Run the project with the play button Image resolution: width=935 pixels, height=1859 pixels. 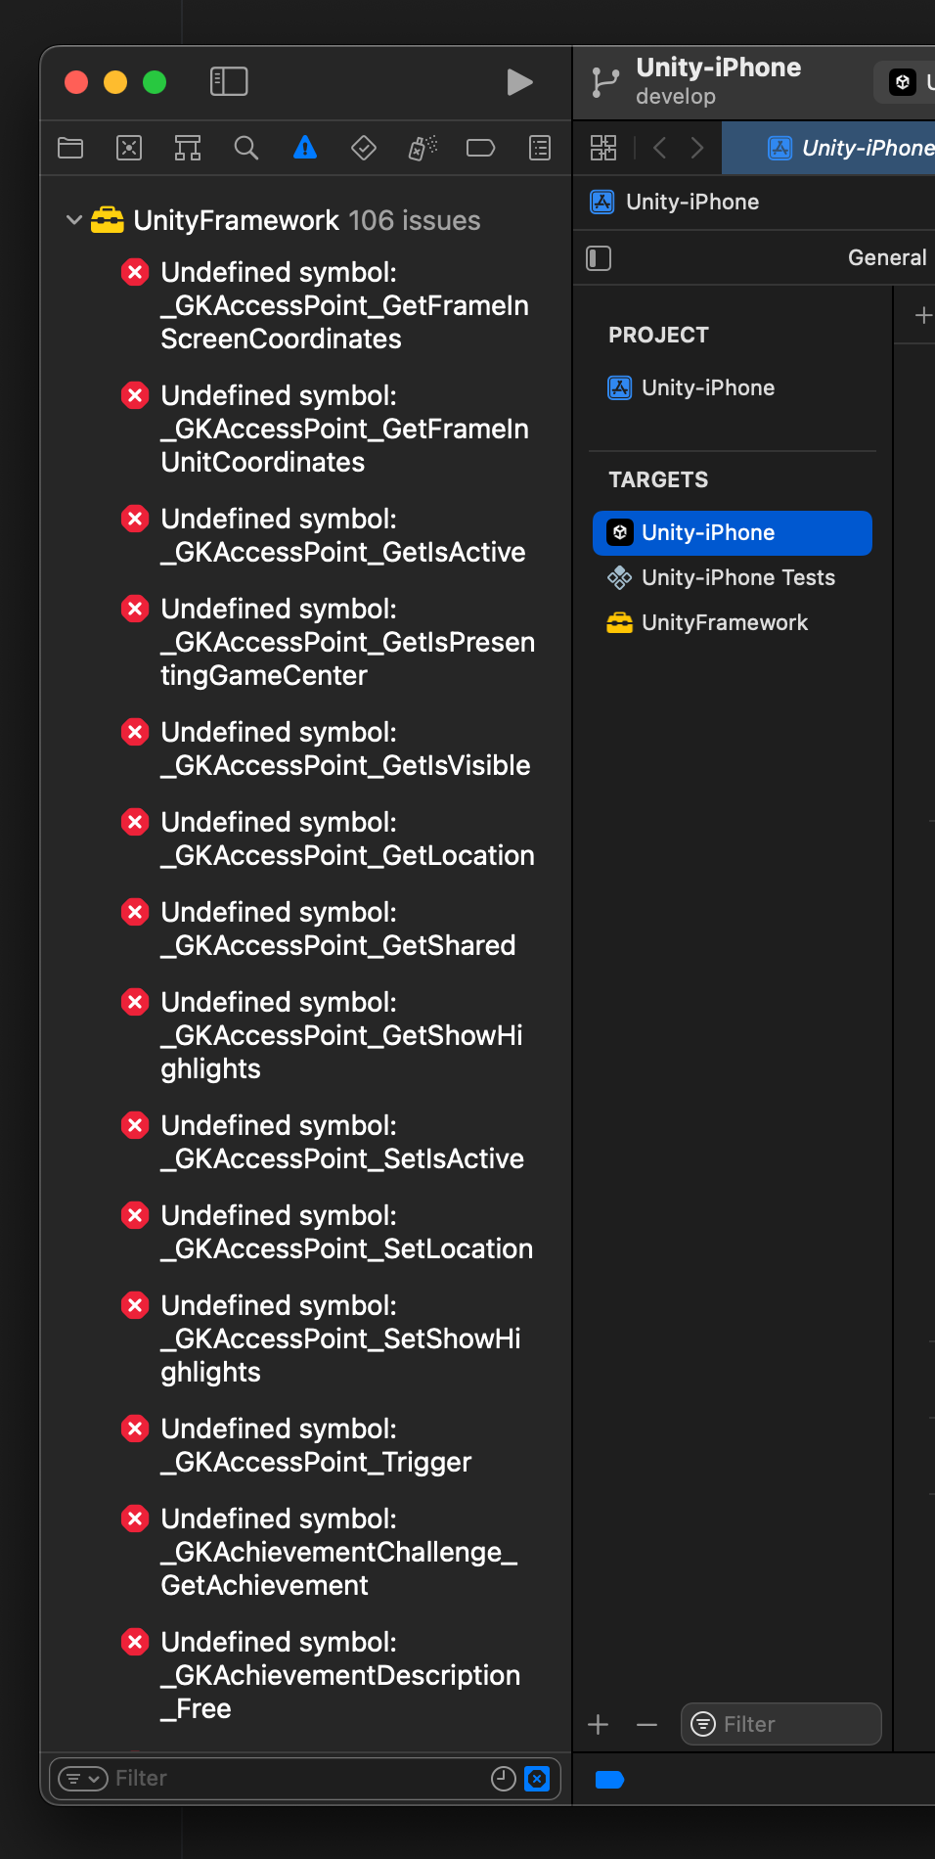click(x=519, y=82)
